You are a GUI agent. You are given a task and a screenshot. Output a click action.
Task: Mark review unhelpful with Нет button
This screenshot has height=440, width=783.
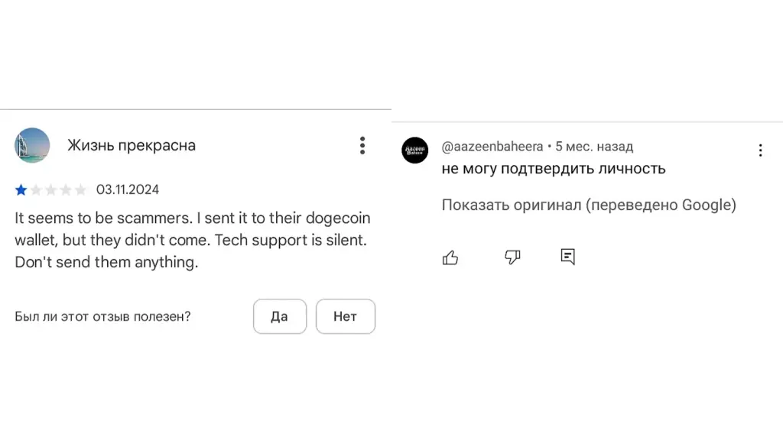pos(346,316)
